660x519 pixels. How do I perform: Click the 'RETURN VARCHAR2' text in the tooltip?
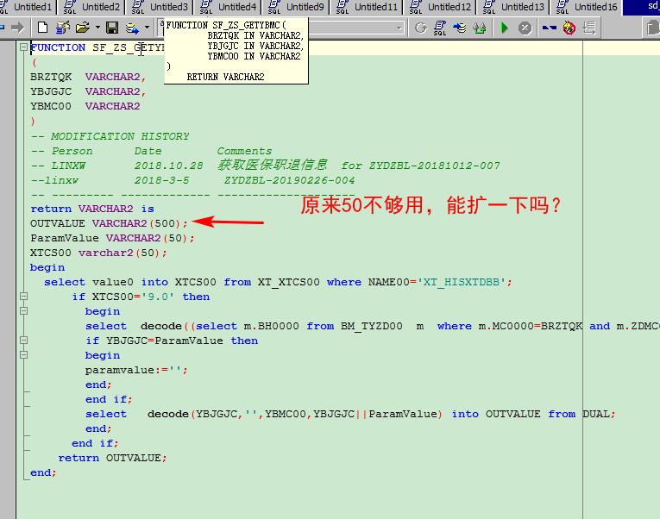click(x=225, y=77)
